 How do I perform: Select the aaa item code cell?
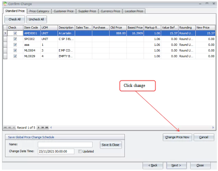click(32, 45)
